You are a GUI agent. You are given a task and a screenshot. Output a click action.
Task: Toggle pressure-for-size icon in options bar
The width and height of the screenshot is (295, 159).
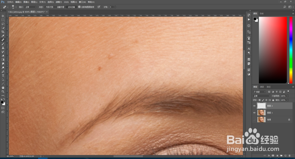click(99, 7)
